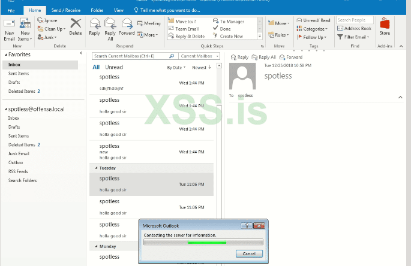
Task: Open the Address Book
Action: (354, 28)
